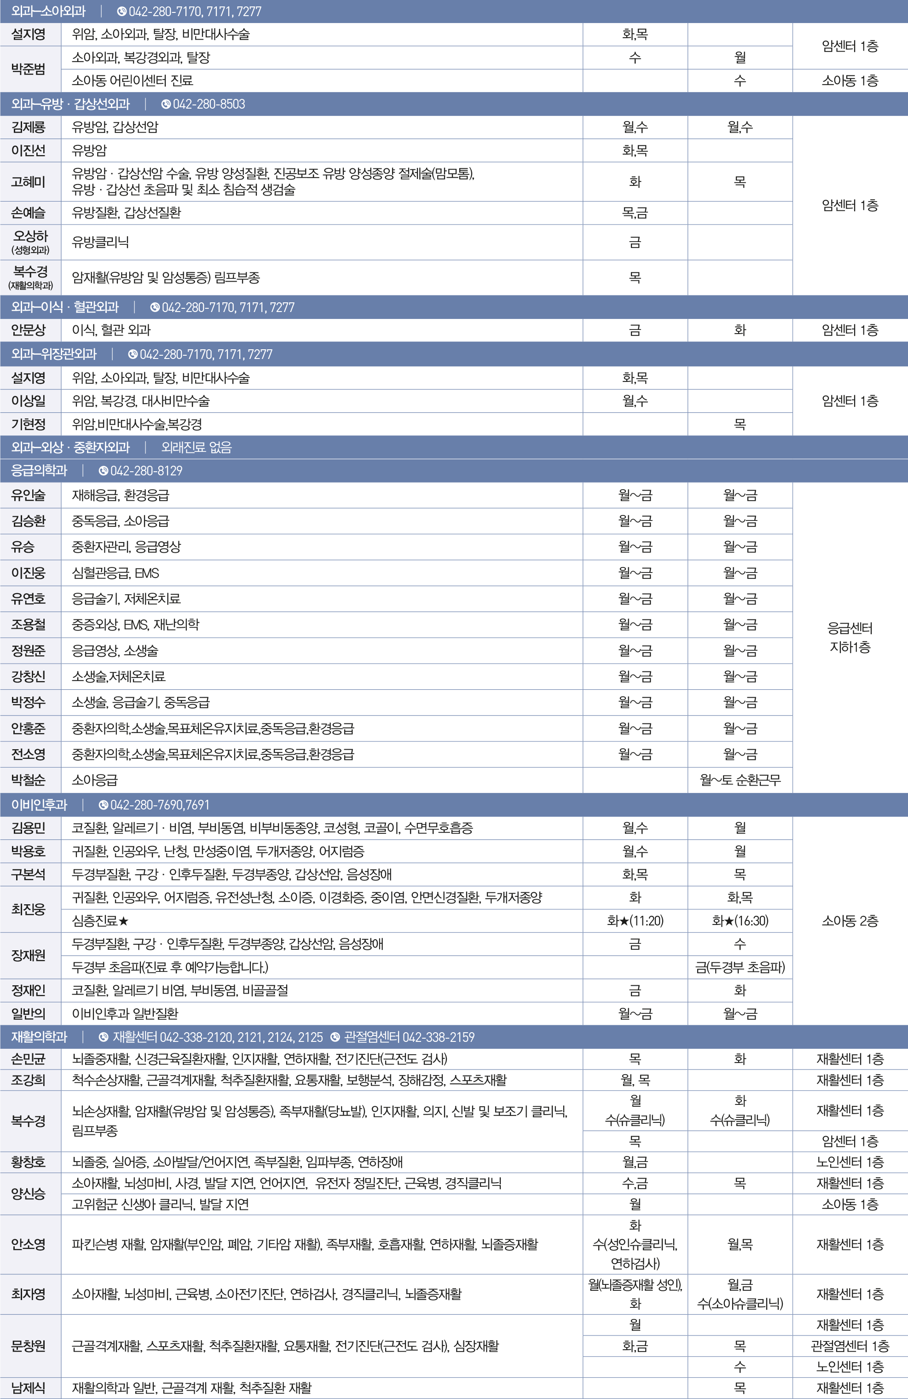Click phone icon beside 외과-소아외과 number

[x=121, y=11]
